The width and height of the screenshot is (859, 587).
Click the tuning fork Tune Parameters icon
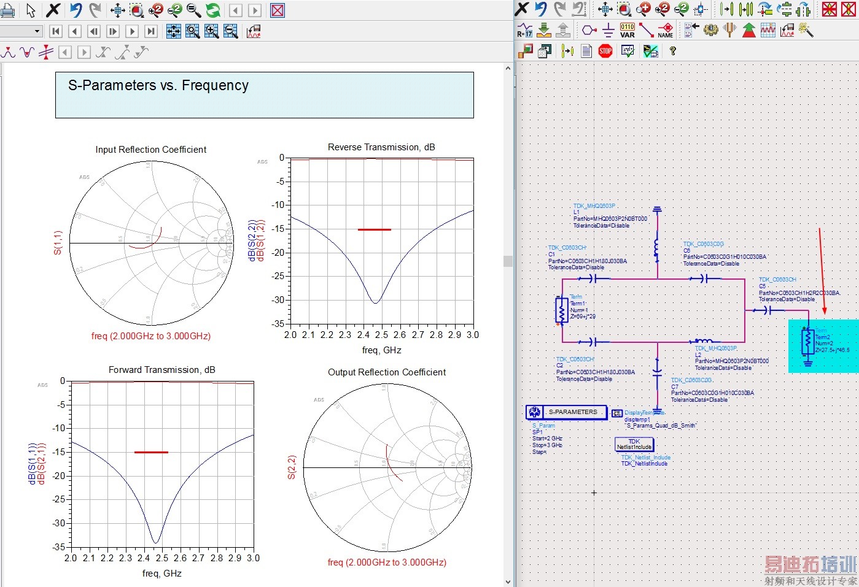[730, 30]
